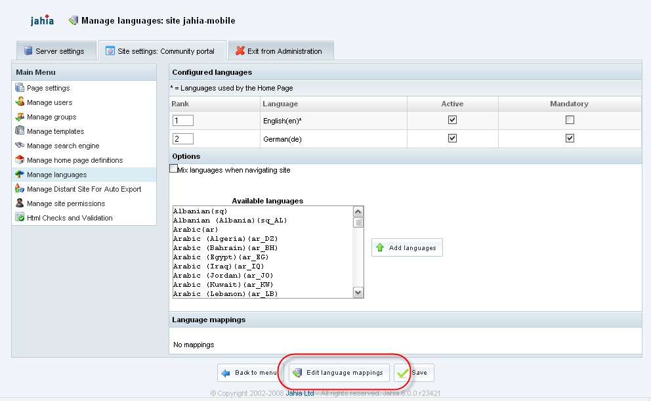Click the Available languages scrollbar thumb

(x=358, y=222)
